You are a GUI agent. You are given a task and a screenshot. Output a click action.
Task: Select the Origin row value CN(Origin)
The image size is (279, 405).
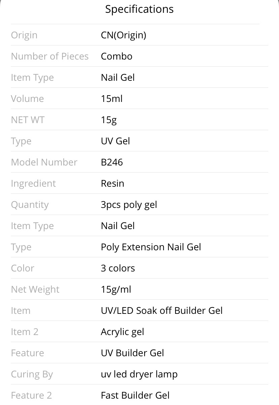[x=123, y=35]
